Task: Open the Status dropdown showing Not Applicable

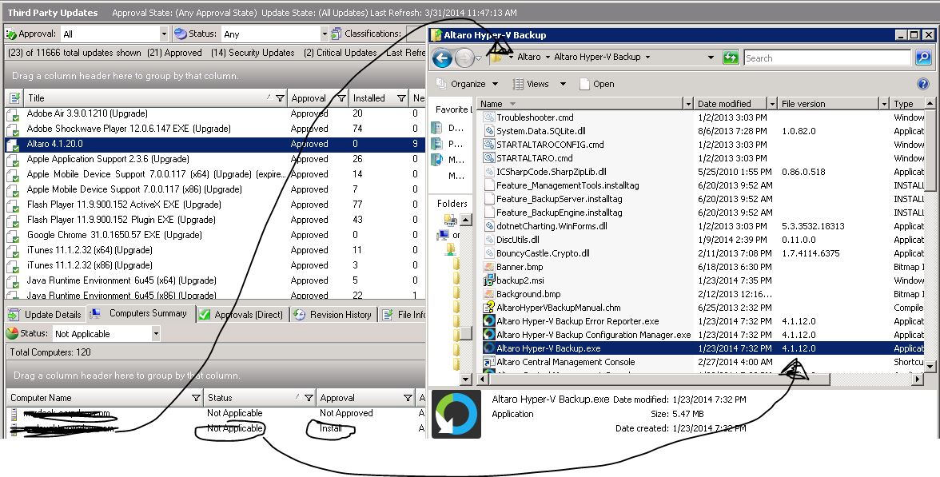Action: pyautogui.click(x=155, y=333)
